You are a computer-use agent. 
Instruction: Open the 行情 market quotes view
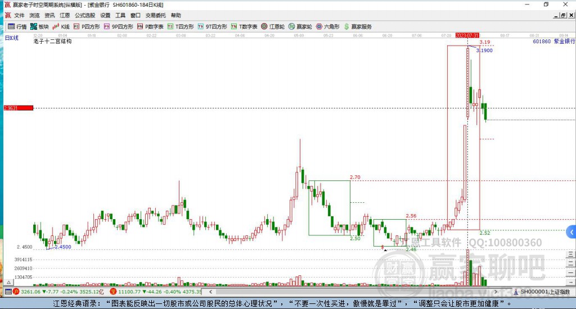(17, 26)
